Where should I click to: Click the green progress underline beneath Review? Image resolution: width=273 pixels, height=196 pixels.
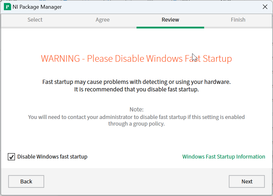[170, 27]
